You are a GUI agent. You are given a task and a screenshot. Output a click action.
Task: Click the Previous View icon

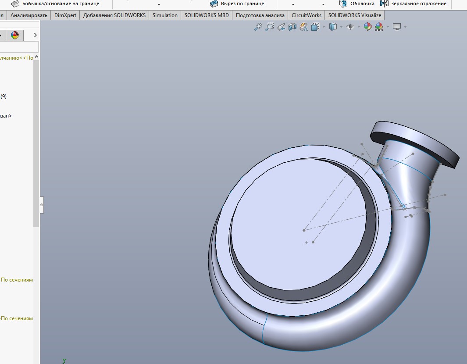(281, 27)
